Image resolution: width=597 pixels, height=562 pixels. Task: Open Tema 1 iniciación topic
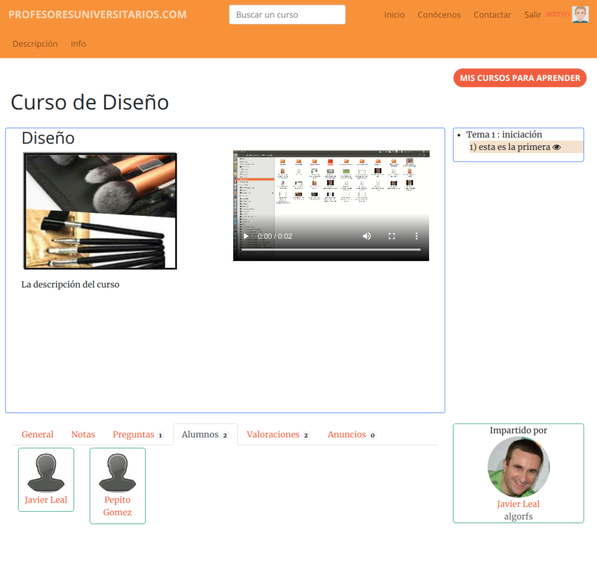point(504,135)
